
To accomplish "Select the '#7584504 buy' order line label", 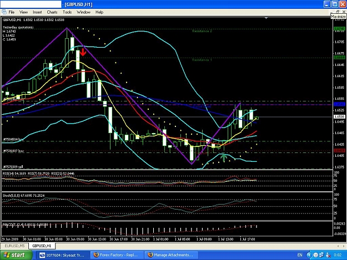I will pos(13,139).
